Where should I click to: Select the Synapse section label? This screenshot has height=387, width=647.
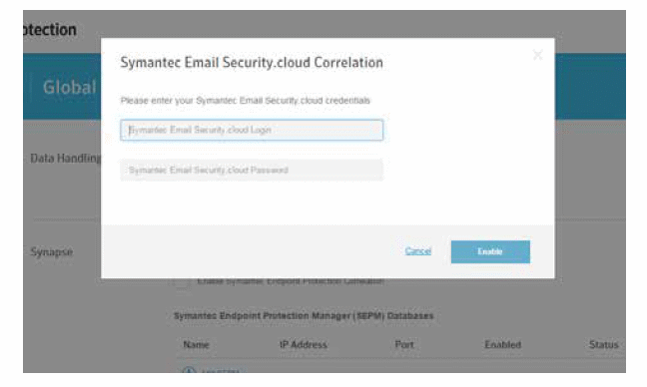pos(52,251)
